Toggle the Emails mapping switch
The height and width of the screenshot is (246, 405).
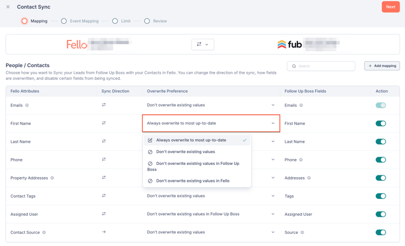[380, 105]
